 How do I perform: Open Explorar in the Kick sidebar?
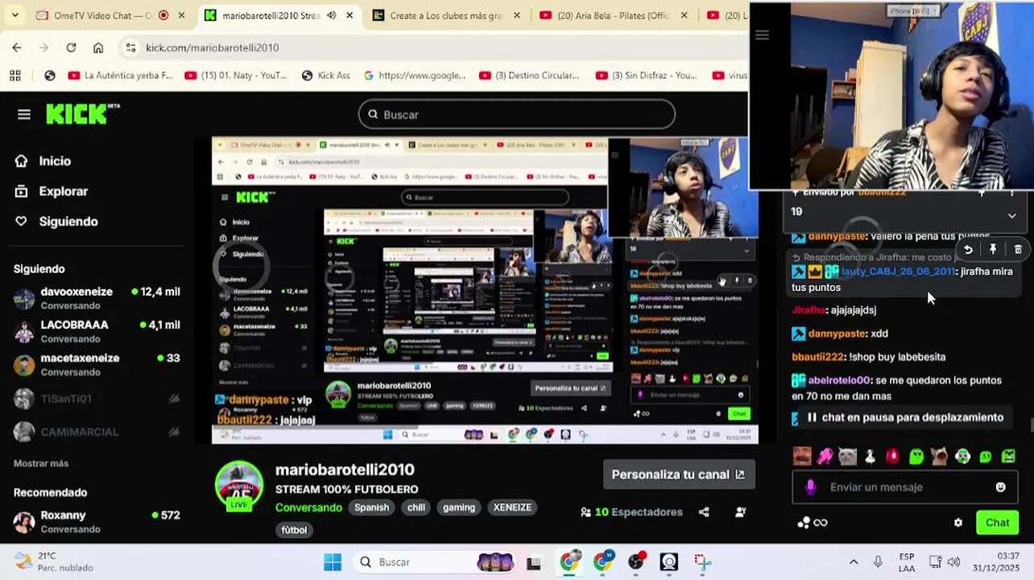(x=52, y=192)
